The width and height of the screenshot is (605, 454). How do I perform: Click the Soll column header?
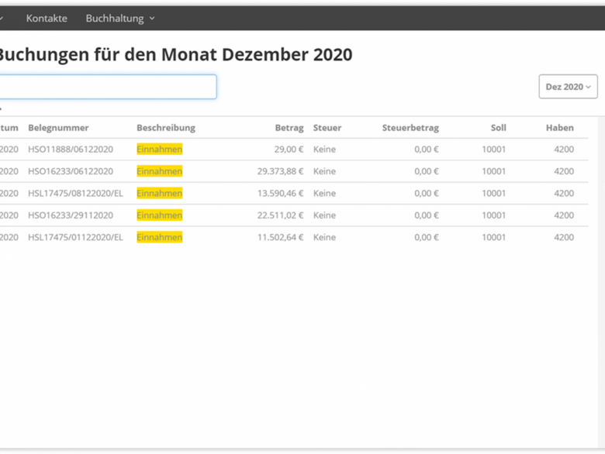coord(498,128)
